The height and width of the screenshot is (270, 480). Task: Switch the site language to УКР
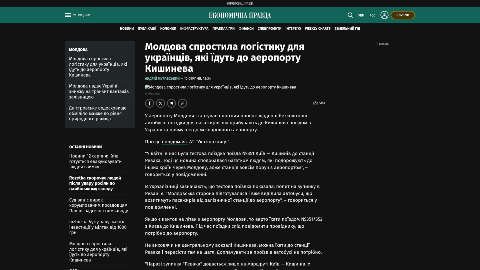[361, 15]
